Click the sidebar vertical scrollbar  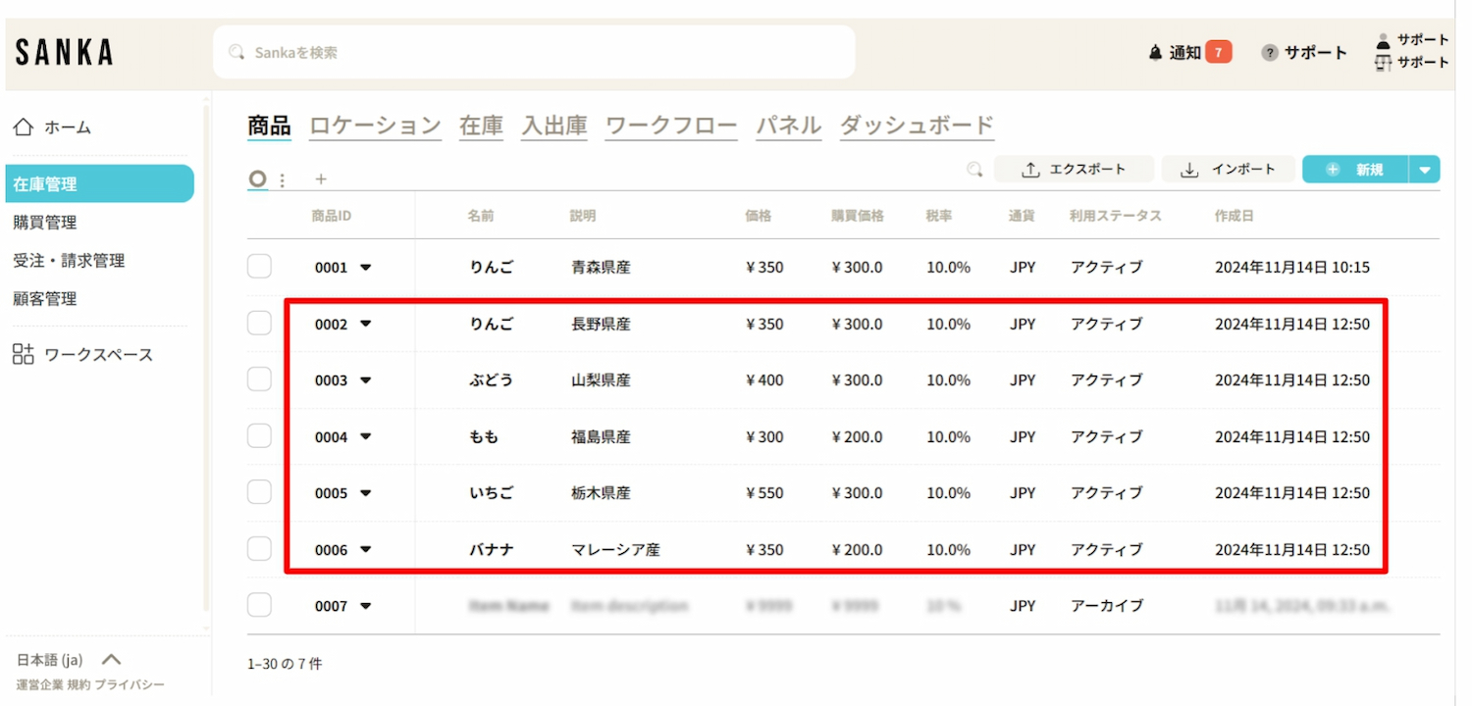(206, 363)
